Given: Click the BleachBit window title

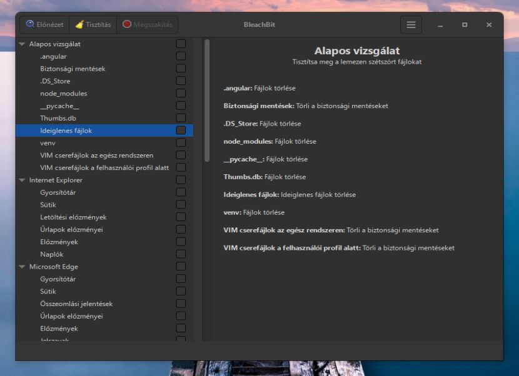Looking at the screenshot, I should pos(259,24).
